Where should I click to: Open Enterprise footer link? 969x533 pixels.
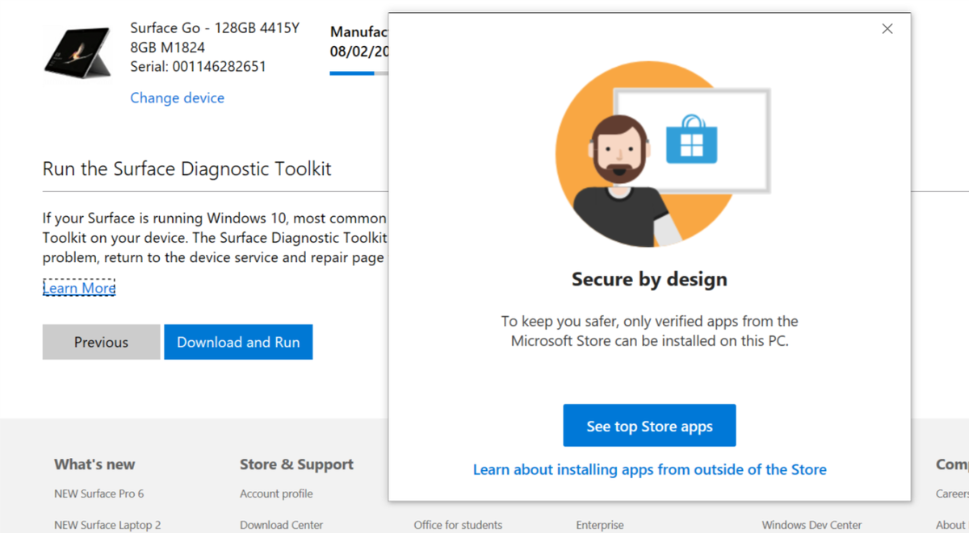(x=600, y=525)
